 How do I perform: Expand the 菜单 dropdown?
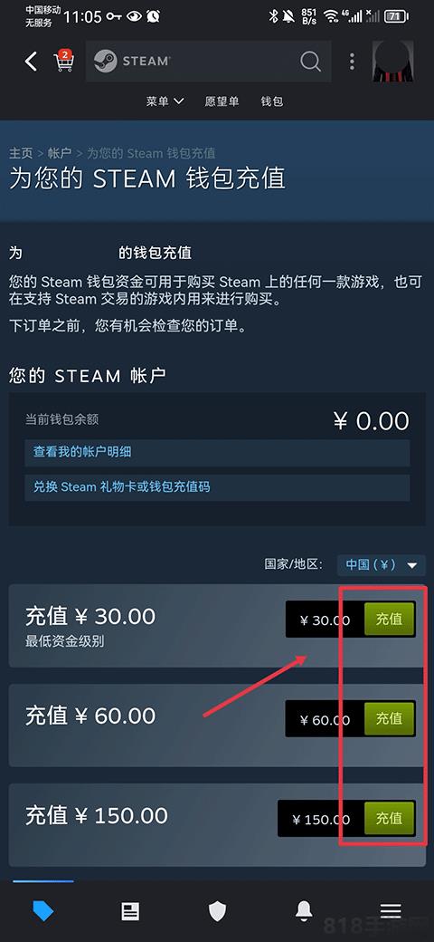(x=165, y=101)
